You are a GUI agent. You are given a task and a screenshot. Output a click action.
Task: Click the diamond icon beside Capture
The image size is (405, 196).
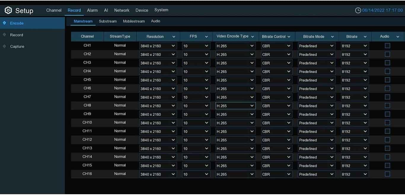pos(4,46)
